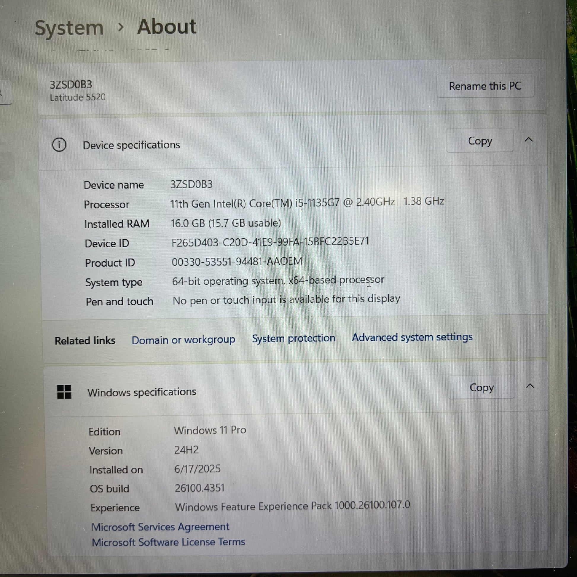The width and height of the screenshot is (577, 577).
Task: Select the Device ID value F265D403
Action: pyautogui.click(x=270, y=242)
